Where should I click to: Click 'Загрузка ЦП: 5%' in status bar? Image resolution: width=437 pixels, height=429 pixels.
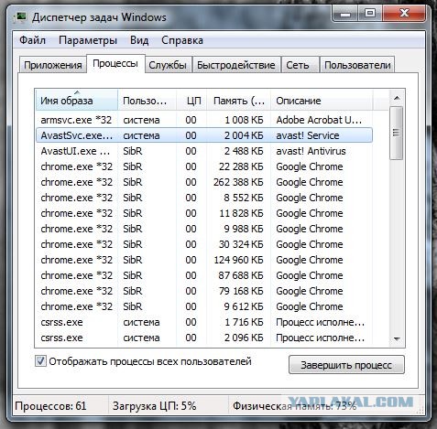[154, 406]
